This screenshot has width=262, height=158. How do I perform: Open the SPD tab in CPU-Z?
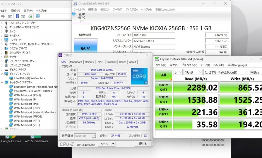pyautogui.click(x=100, y=62)
